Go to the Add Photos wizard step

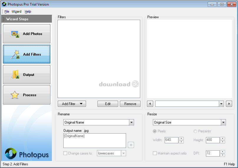tap(27, 34)
